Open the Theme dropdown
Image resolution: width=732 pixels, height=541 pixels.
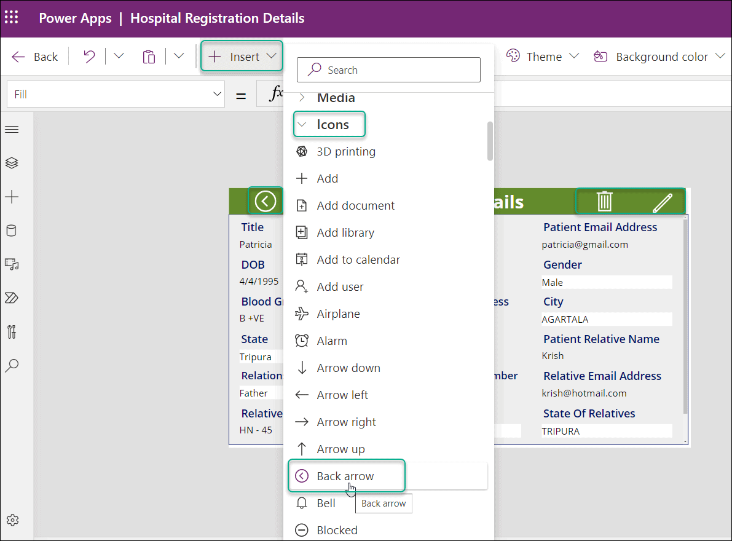coord(543,56)
